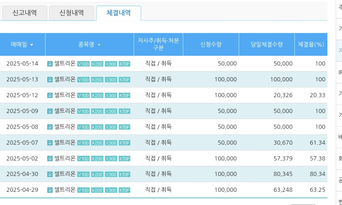342x205 pixels.
Task: Select the date cell 2025-05-09
Action: point(22,111)
